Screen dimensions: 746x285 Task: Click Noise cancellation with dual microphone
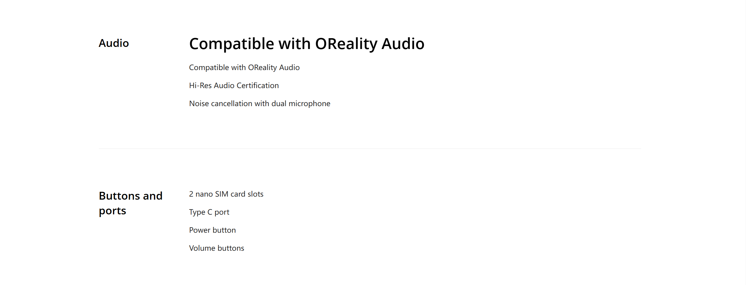[x=260, y=104]
